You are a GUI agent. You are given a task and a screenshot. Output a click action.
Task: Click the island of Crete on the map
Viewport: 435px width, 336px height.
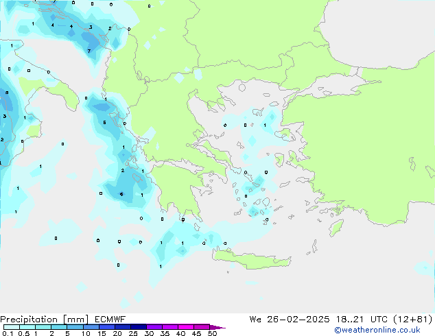[251, 260]
